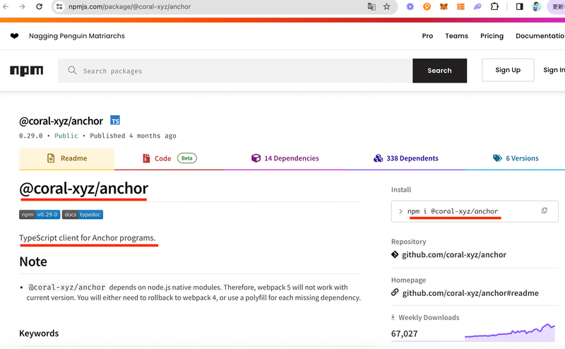Click the TypeScript client for Anchor programs text

click(x=87, y=238)
